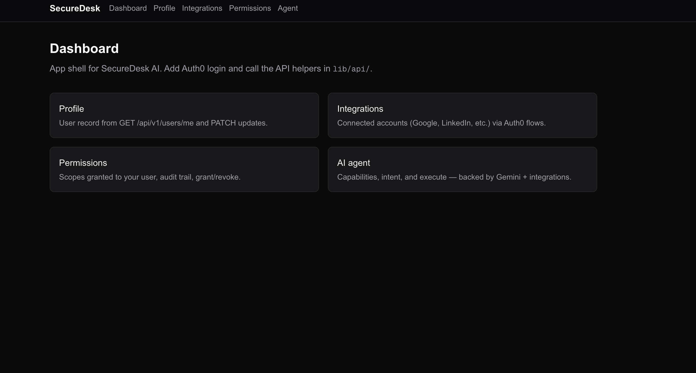Click the Profile card title
This screenshot has height=373, width=696.
click(x=71, y=109)
